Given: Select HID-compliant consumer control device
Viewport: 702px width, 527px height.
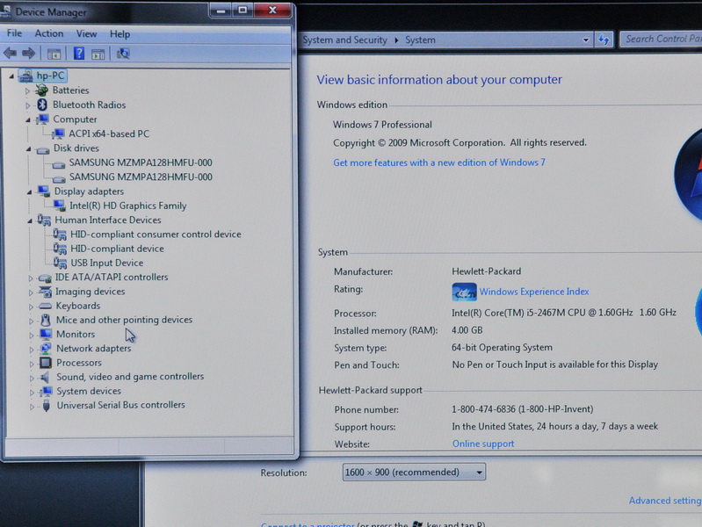Looking at the screenshot, I should tap(156, 235).
